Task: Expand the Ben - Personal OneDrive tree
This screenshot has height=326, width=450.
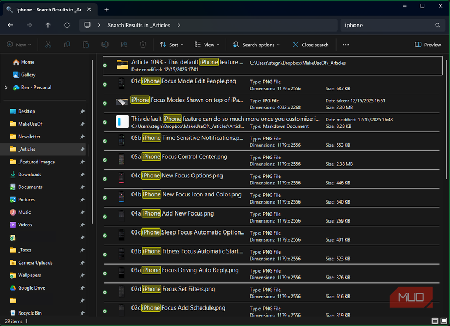Action: (x=5, y=88)
